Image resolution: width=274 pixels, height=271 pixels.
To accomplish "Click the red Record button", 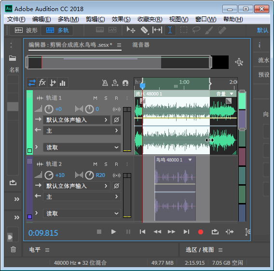I will [201, 232].
